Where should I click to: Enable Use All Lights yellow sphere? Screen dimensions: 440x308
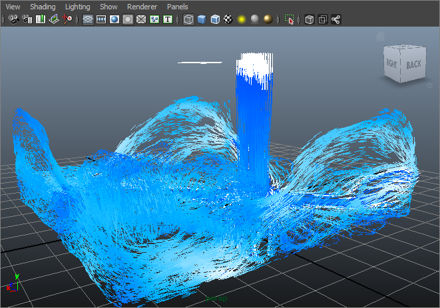pyautogui.click(x=242, y=19)
